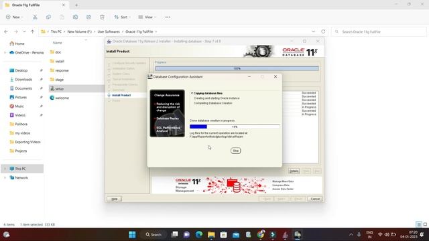
Task: Click Help button in Oracle installer
Action: tap(115, 199)
